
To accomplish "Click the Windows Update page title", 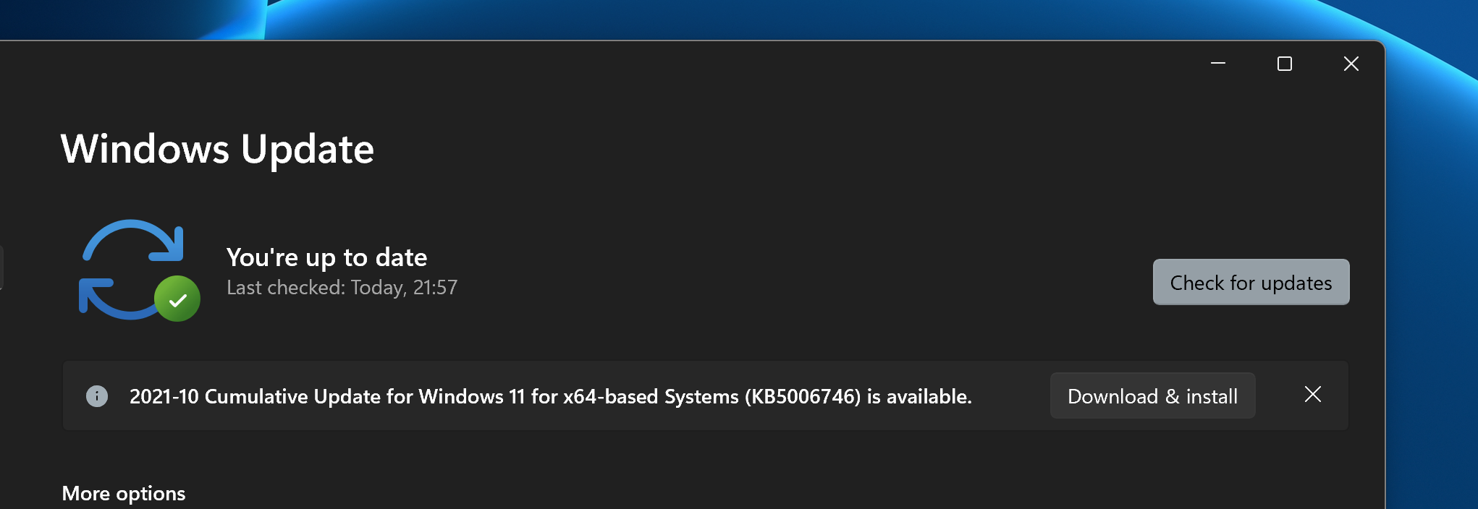I will (x=218, y=150).
